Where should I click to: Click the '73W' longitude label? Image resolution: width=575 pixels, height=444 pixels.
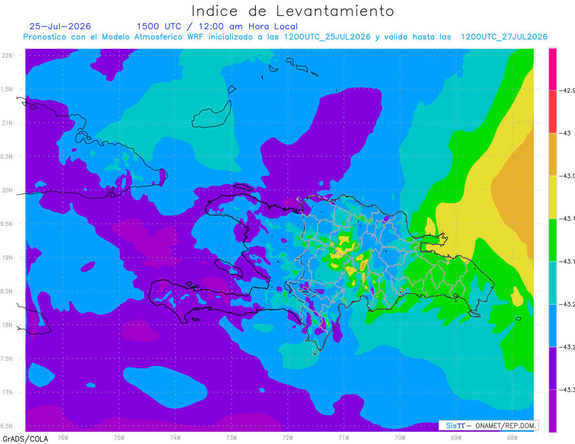click(x=231, y=437)
